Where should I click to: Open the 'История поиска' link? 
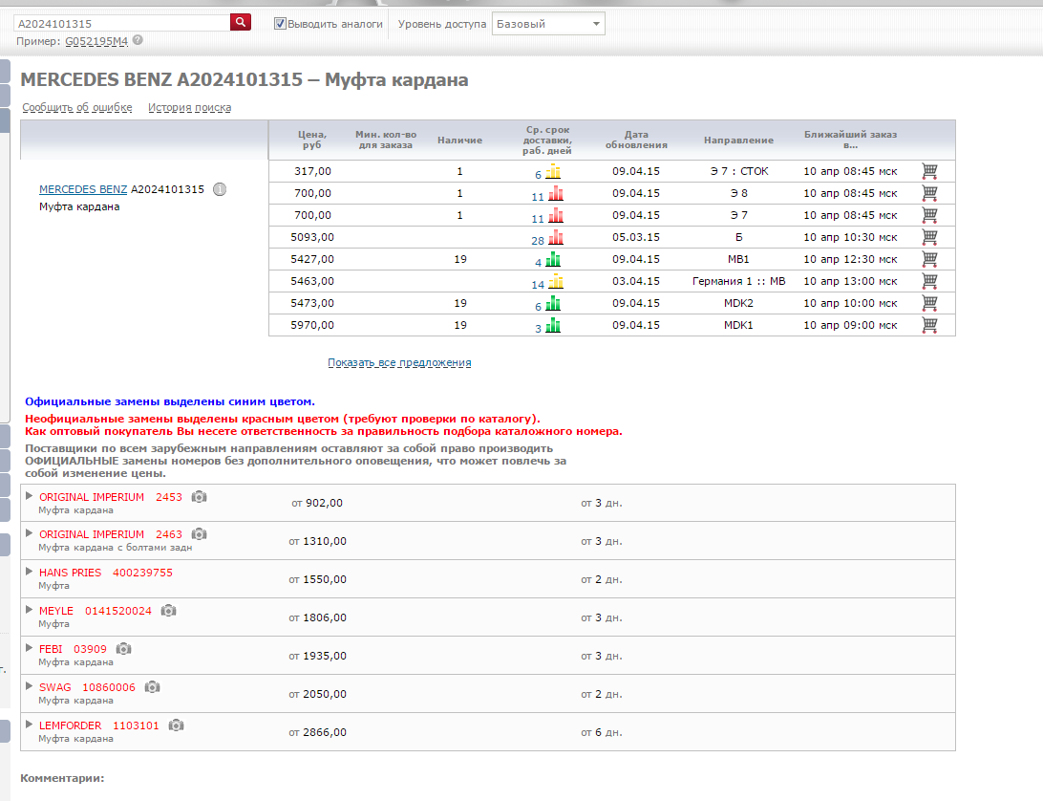(x=189, y=108)
